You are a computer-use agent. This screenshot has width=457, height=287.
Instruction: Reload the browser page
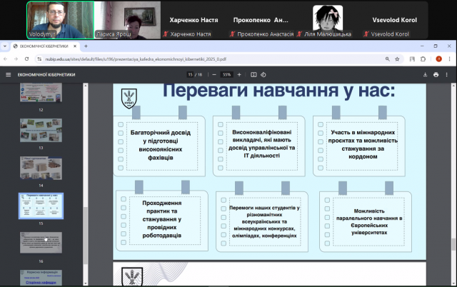click(x=28, y=59)
